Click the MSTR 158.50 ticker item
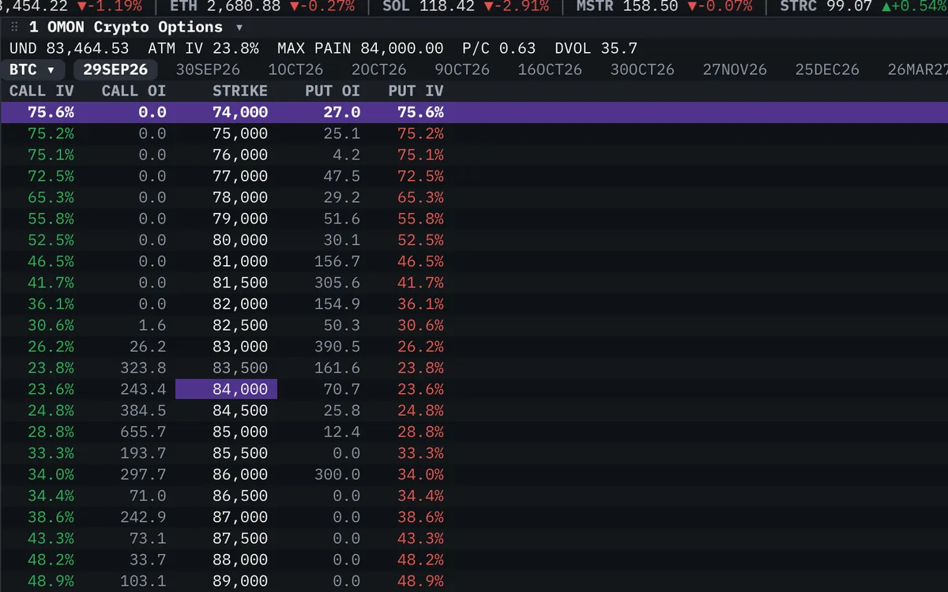The height and width of the screenshot is (592, 948). tap(664, 6)
